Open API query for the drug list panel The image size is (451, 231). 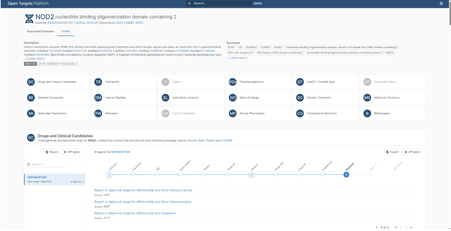[72, 152]
